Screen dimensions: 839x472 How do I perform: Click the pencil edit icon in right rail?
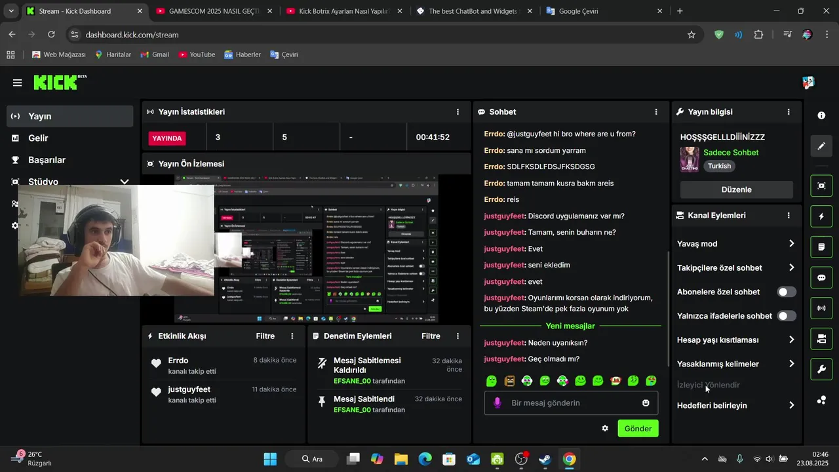coord(821,146)
